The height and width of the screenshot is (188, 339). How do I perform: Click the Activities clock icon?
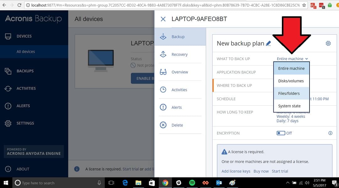163,90
